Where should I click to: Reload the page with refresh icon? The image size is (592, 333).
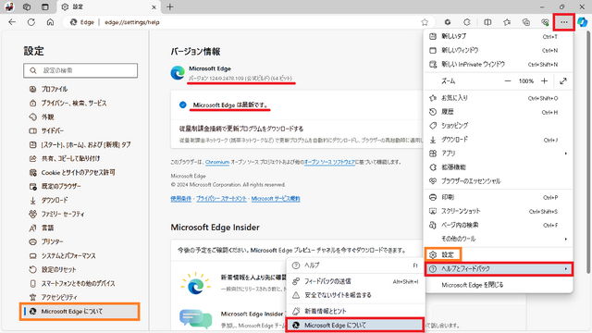(x=31, y=22)
